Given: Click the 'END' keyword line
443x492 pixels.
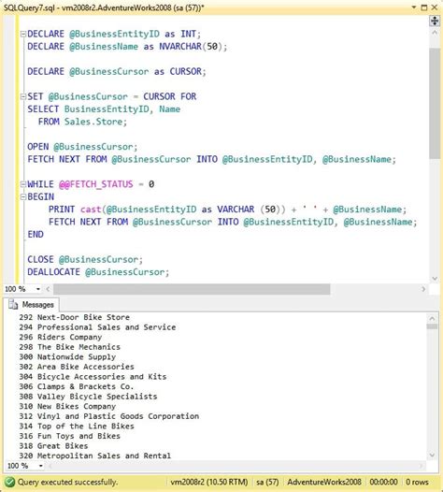Looking at the screenshot, I should click(x=36, y=235).
